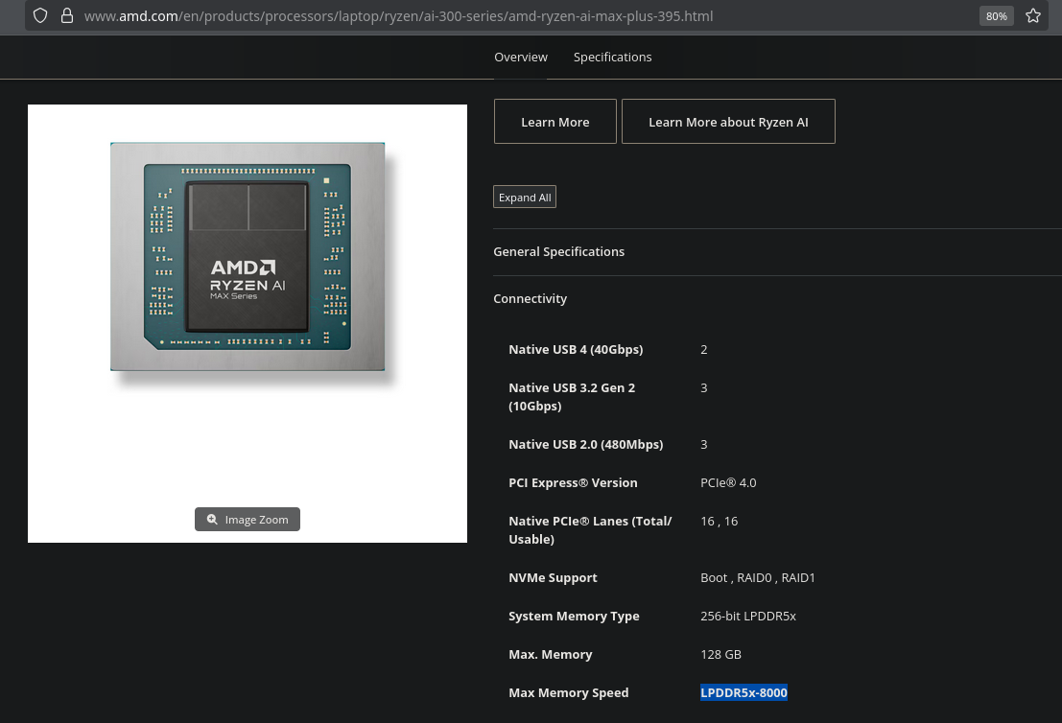
Task: Click the AMD Ryzen AI chip image
Action: tap(248, 257)
